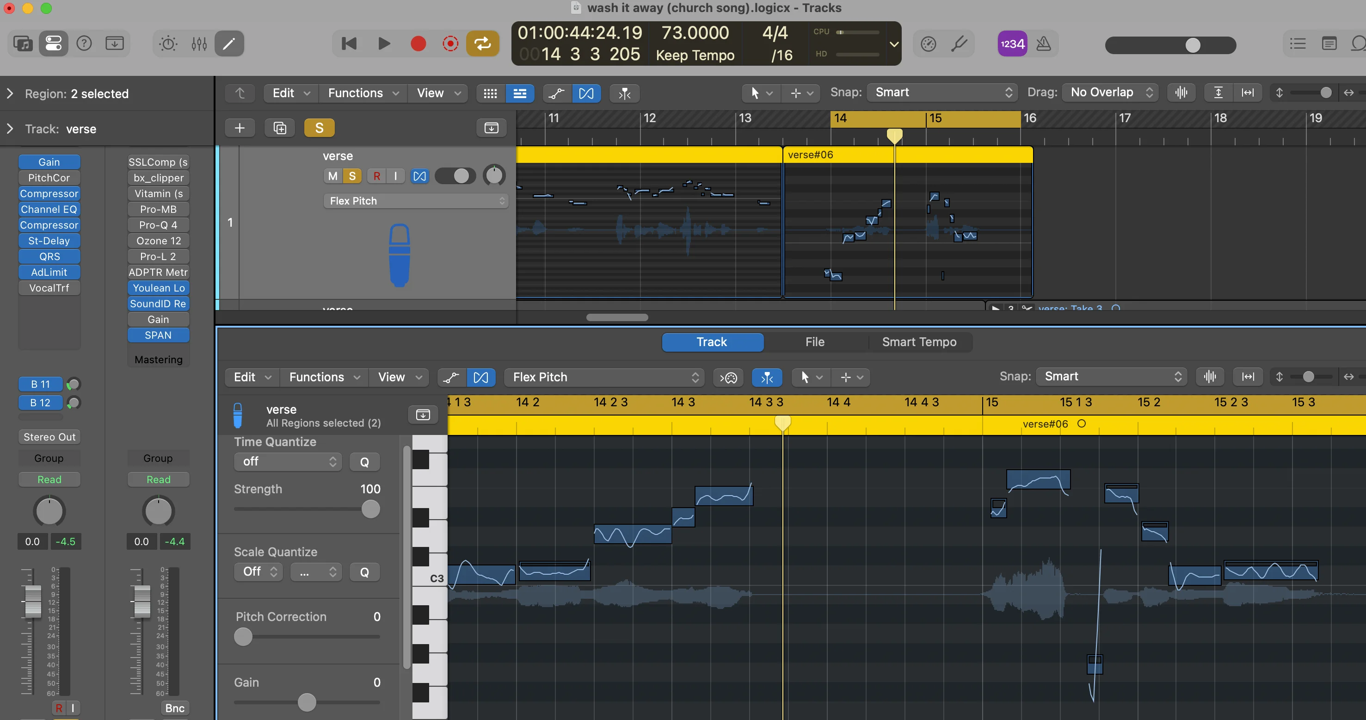The width and height of the screenshot is (1366, 720).
Task: Apply quantize with the Q button
Action: pyautogui.click(x=364, y=462)
